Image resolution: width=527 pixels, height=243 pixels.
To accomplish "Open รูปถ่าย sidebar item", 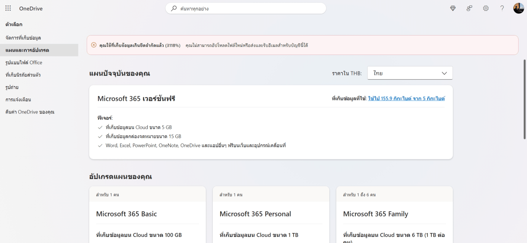I will pos(39,87).
